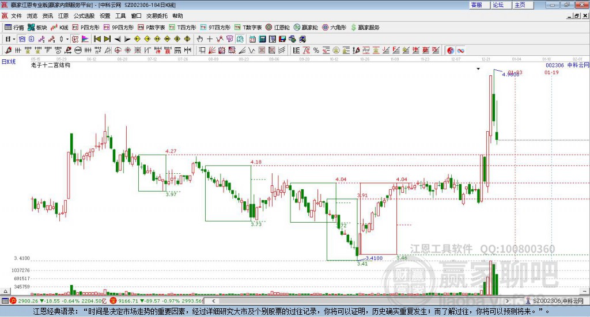Click the 客服 button in title bar
The height and width of the screenshot is (317, 590).
point(479,5)
